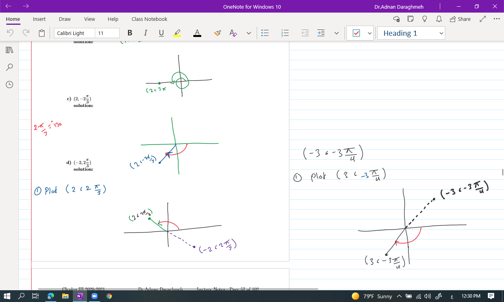504x302 pixels.
Task: Click the Undo arrow icon
Action: pyautogui.click(x=11, y=33)
